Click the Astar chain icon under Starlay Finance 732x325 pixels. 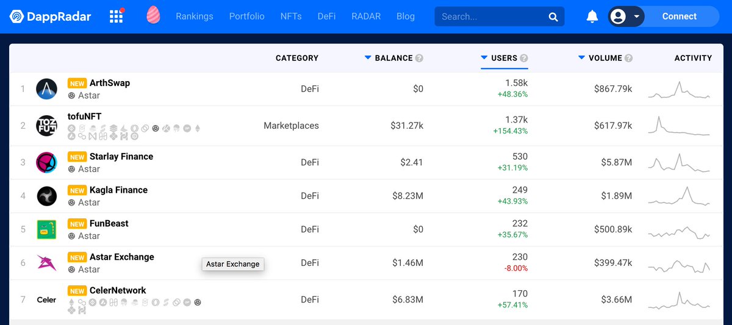(x=71, y=169)
